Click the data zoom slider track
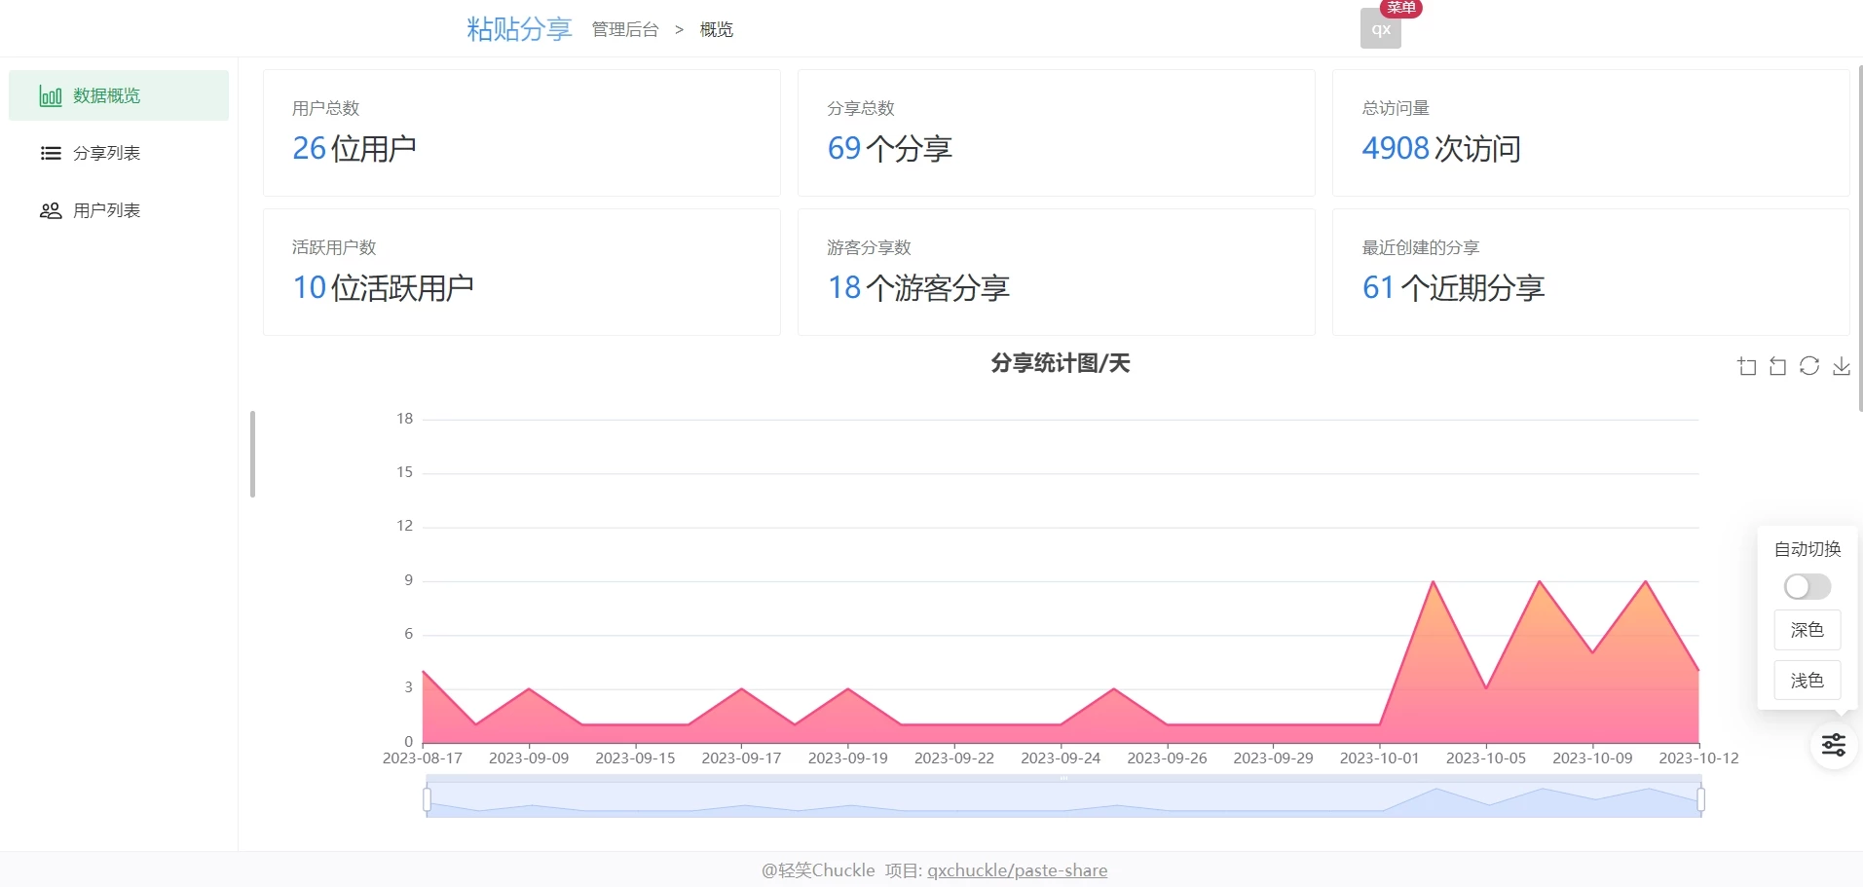Viewport: 1863px width, 887px height. point(1063,799)
